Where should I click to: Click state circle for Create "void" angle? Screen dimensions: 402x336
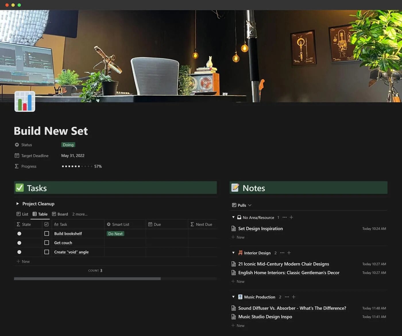[19, 252]
